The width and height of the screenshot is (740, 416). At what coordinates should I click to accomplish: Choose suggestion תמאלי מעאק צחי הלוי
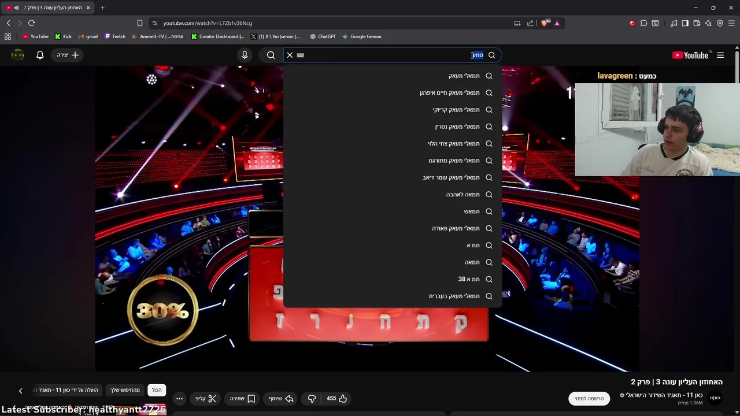[x=393, y=143]
